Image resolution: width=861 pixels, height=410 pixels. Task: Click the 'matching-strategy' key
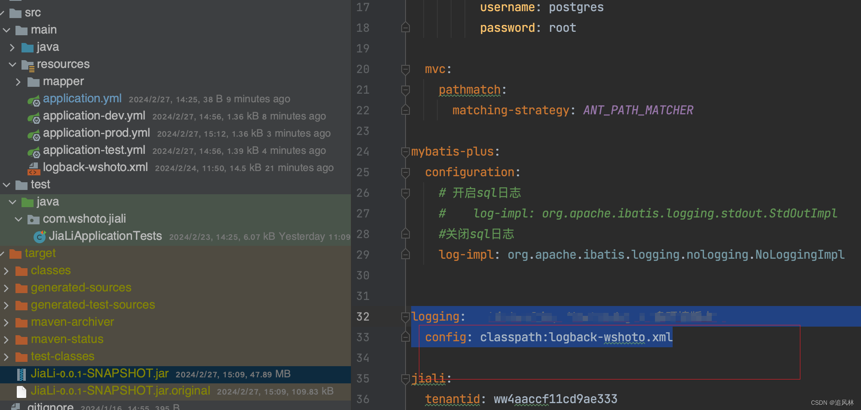coord(511,110)
